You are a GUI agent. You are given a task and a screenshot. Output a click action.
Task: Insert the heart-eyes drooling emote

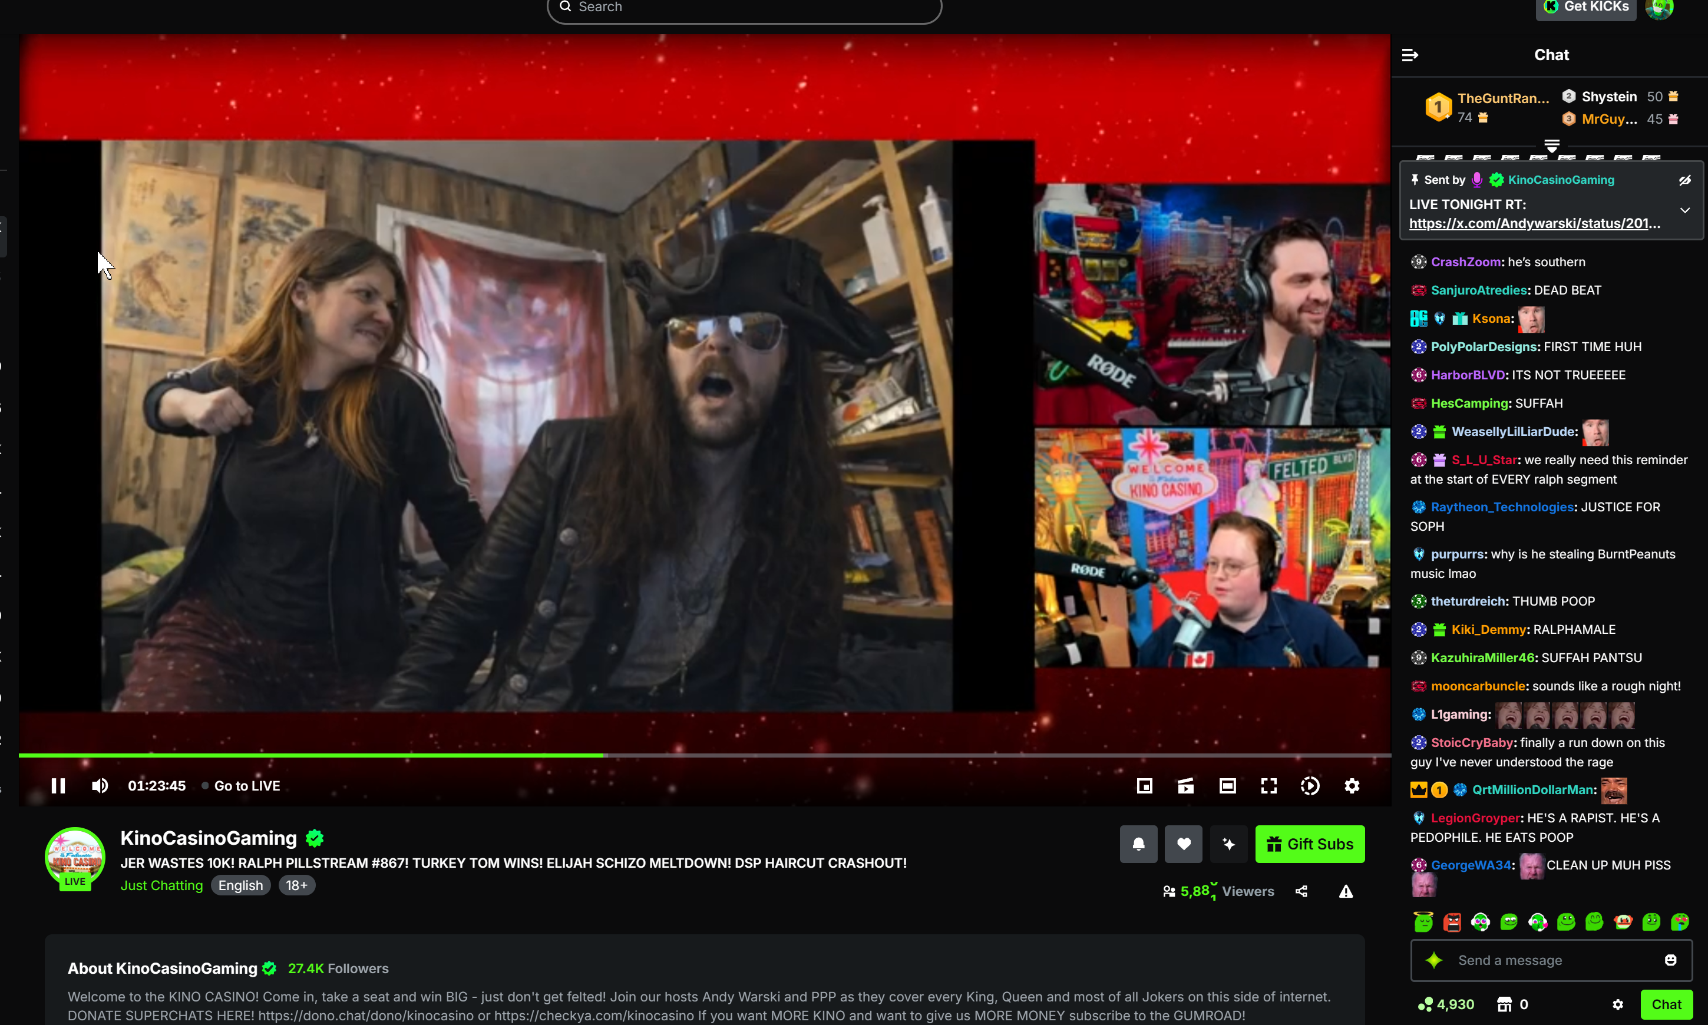pos(1679,921)
